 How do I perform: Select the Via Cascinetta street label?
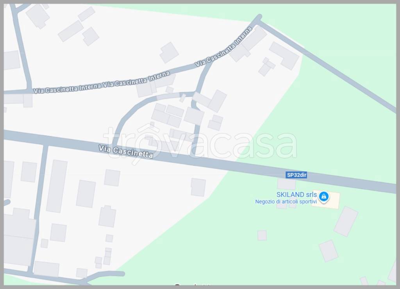pyautogui.click(x=126, y=152)
